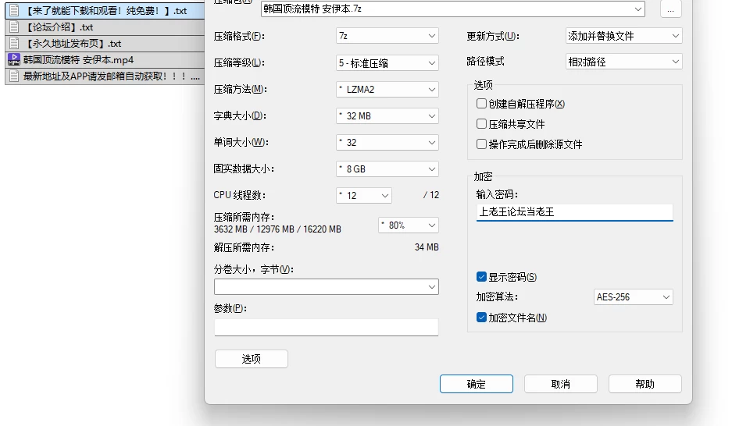Screen dimensions: 732x426
Task: Expand the 单词大小 32 dropdown
Action: pos(387,143)
